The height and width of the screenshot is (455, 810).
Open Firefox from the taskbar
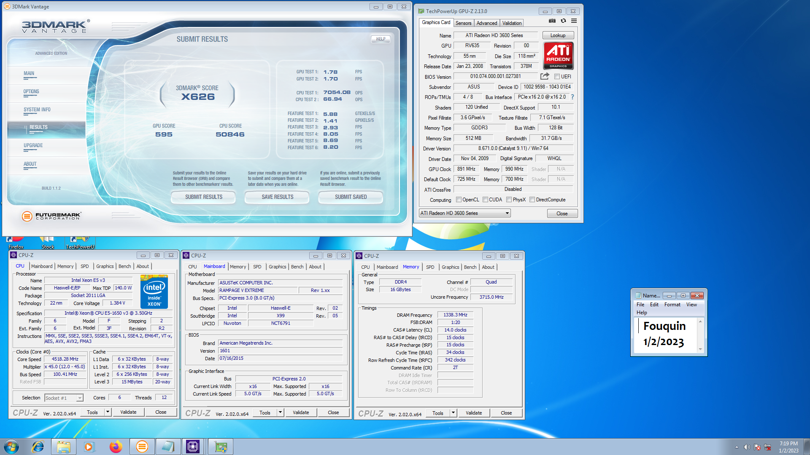(116, 447)
